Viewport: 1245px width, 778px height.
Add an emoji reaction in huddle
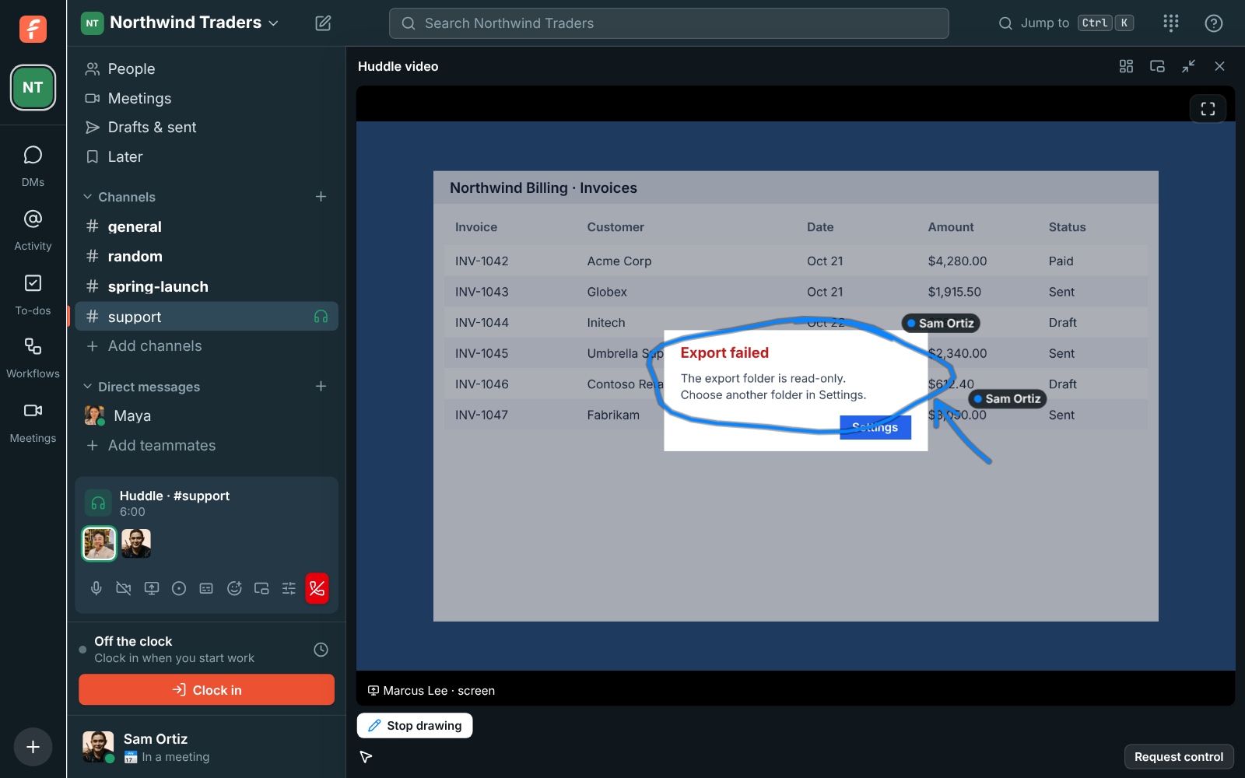pyautogui.click(x=234, y=588)
